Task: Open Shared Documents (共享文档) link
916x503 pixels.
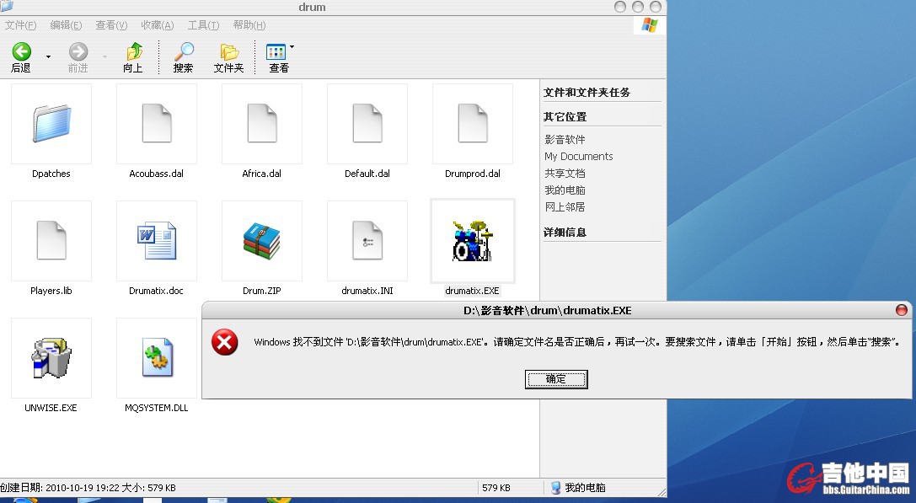Action: (x=565, y=174)
